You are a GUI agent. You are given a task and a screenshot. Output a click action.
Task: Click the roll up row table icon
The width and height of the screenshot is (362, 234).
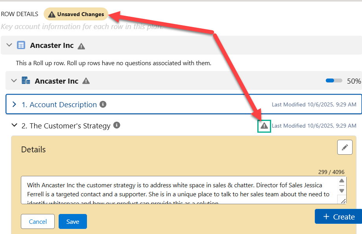[21, 46]
